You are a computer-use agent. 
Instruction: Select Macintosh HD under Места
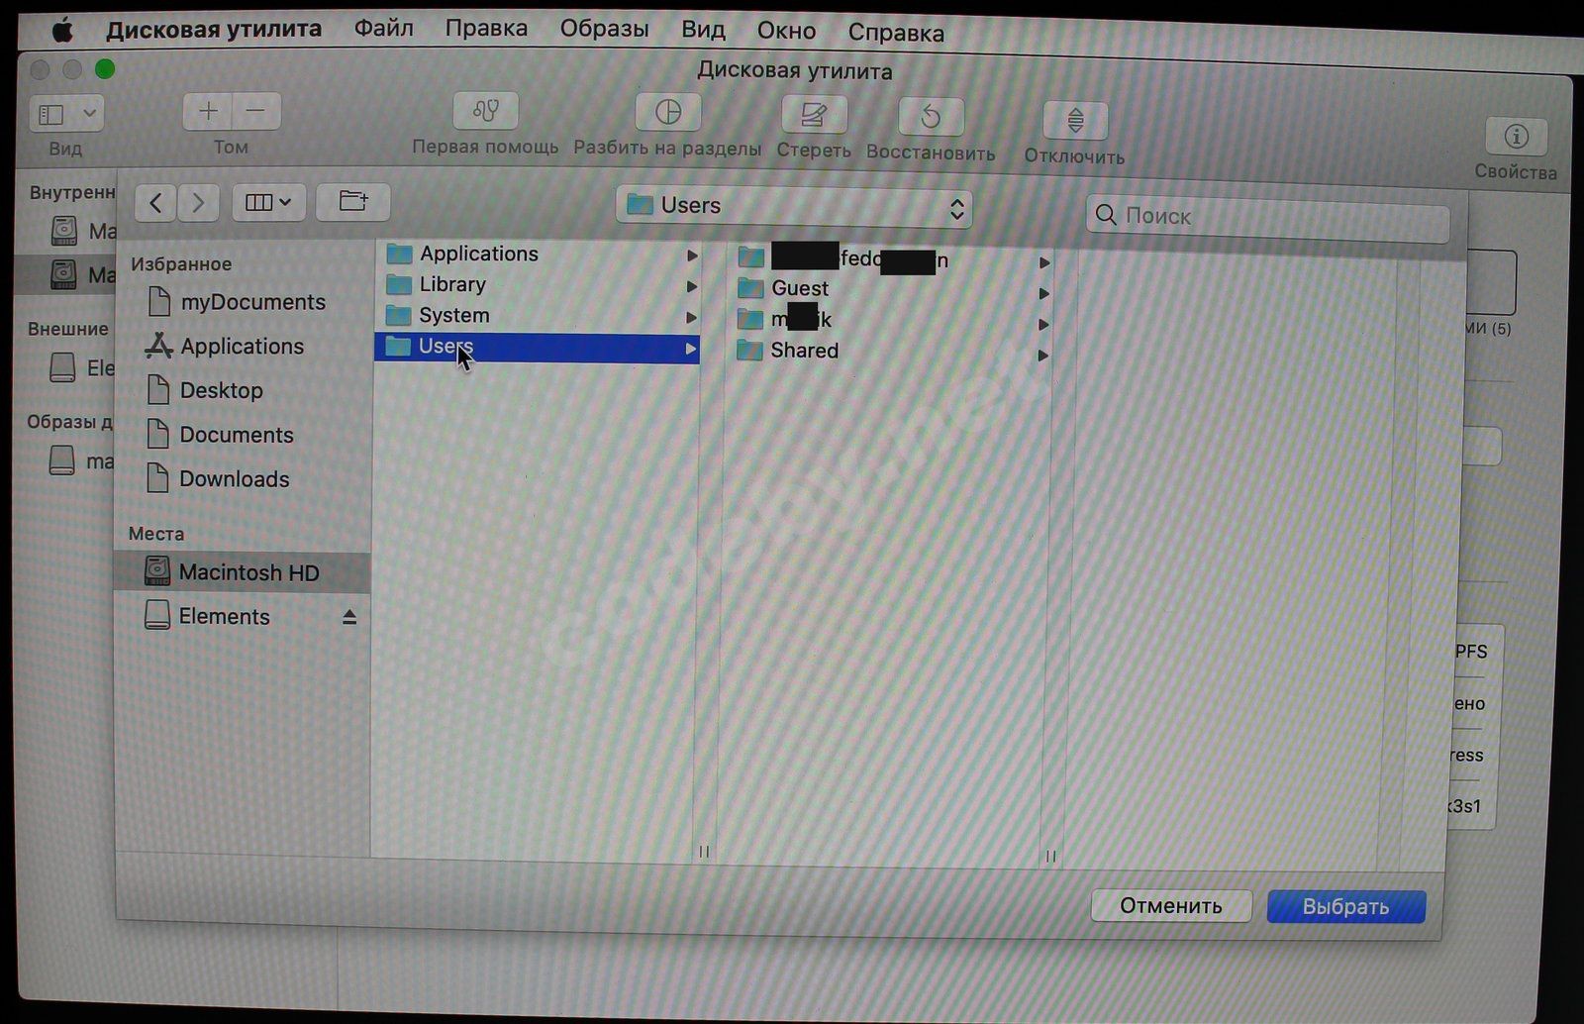click(x=243, y=572)
